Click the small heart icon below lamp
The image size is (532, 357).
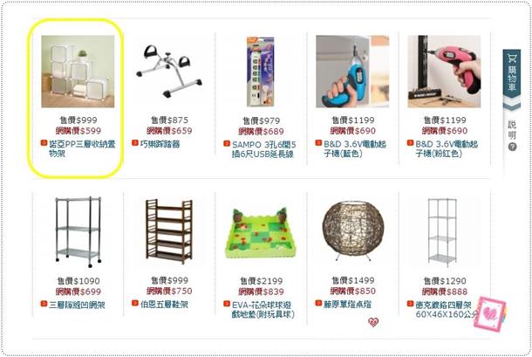tap(373, 322)
